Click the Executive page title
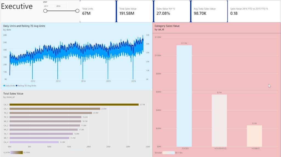This screenshot has width=281, height=157. click(17, 6)
